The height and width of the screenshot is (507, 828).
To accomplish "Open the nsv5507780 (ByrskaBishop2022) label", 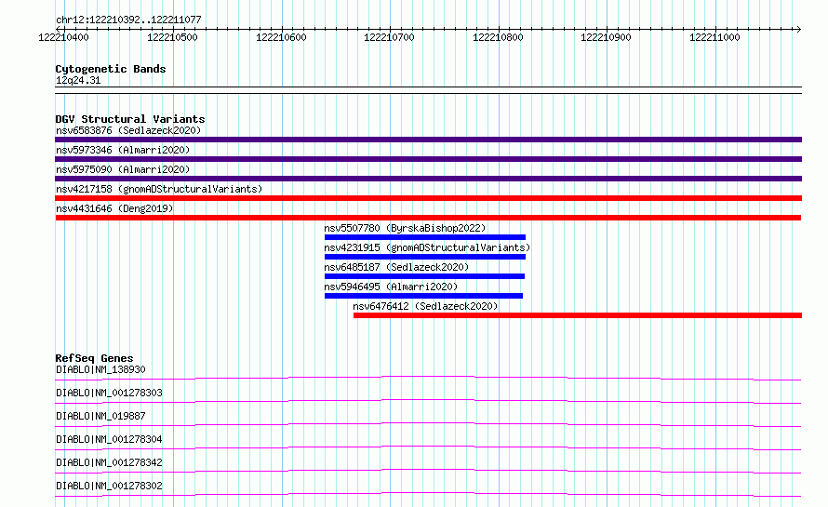I will pyautogui.click(x=405, y=228).
